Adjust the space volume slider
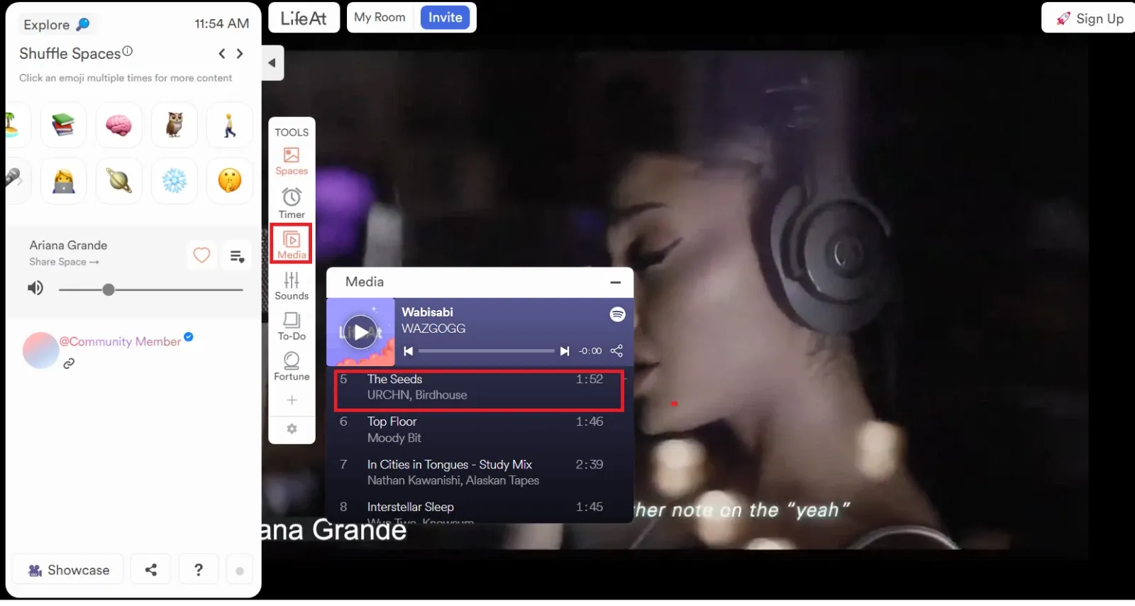The width and height of the screenshot is (1135, 606). click(x=151, y=290)
